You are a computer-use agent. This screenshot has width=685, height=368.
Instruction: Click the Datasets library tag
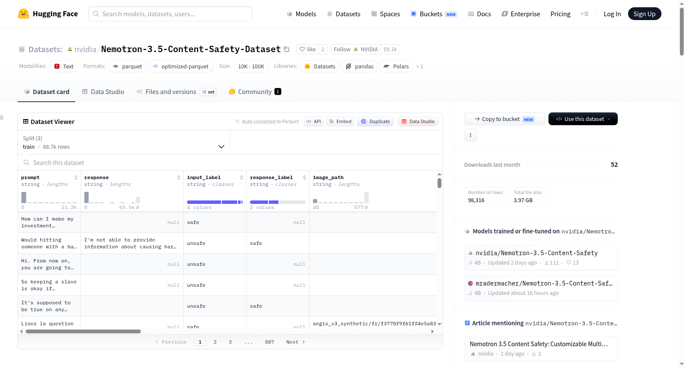(x=320, y=66)
